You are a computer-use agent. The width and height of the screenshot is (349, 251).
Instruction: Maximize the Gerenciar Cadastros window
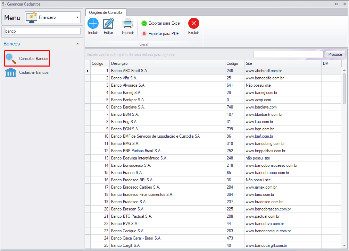[336, 4]
